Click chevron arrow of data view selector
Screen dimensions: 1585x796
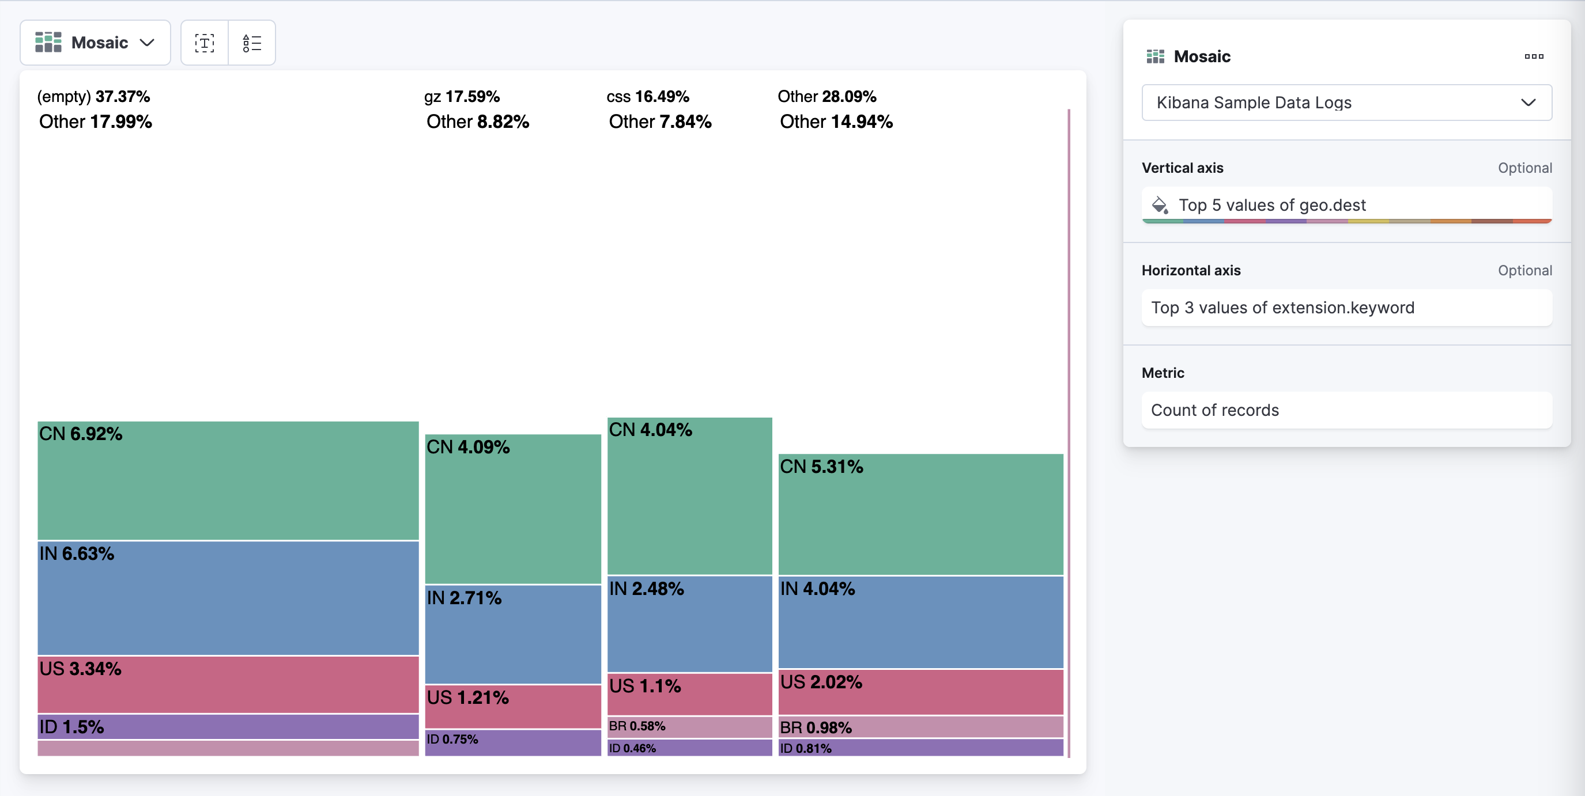click(1528, 103)
